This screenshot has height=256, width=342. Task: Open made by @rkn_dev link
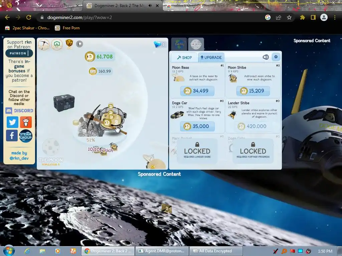point(19,155)
